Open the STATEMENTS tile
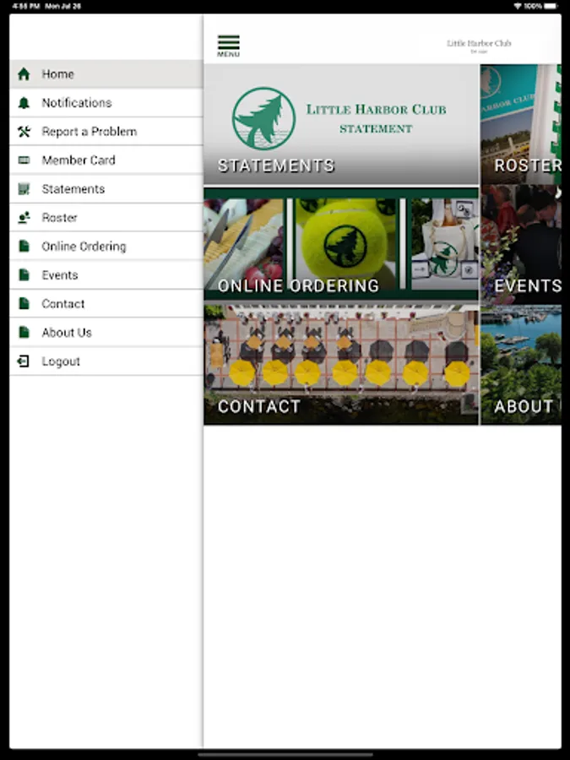This screenshot has height=760, width=570. [x=341, y=124]
